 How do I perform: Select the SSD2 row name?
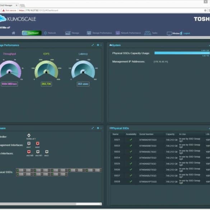117,146
